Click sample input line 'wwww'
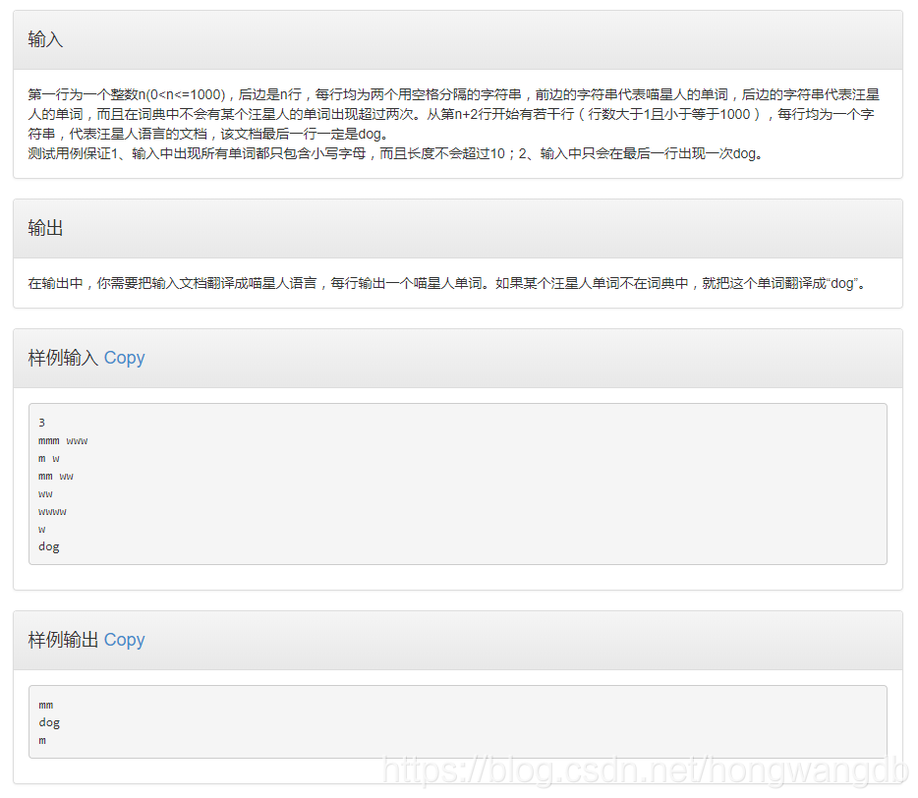This screenshot has height=798, width=918. [x=53, y=512]
